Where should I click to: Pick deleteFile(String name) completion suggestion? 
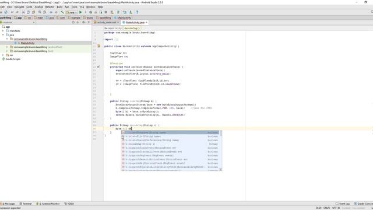click(170, 136)
